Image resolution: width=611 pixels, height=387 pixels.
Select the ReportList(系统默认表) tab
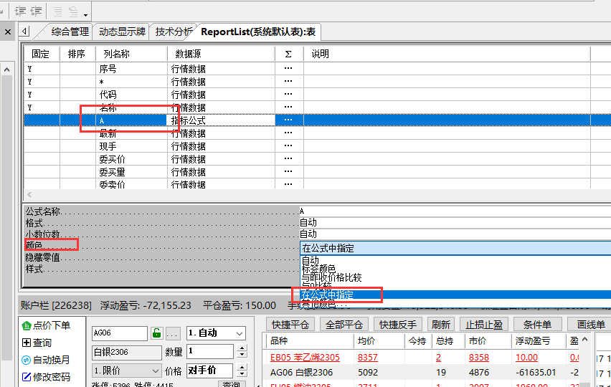(258, 32)
